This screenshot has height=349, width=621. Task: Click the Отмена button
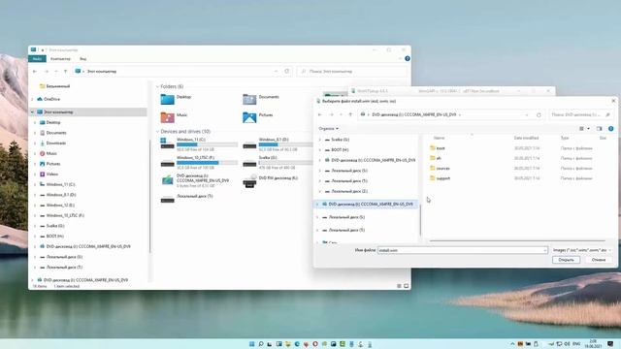click(x=599, y=260)
